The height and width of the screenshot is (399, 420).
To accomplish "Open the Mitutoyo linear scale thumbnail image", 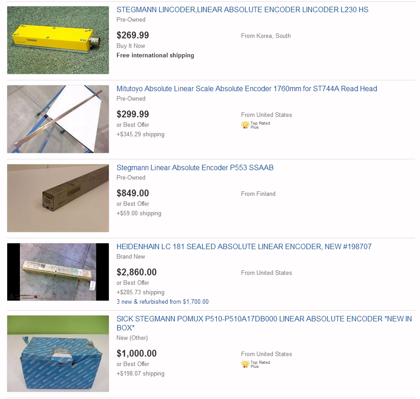I will point(58,119).
